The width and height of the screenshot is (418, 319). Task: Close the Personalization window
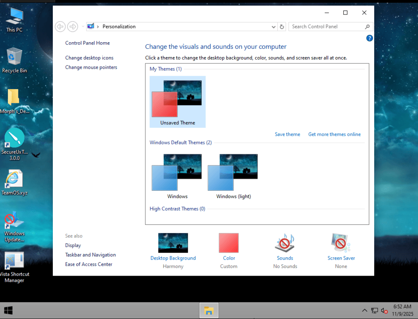[364, 13]
